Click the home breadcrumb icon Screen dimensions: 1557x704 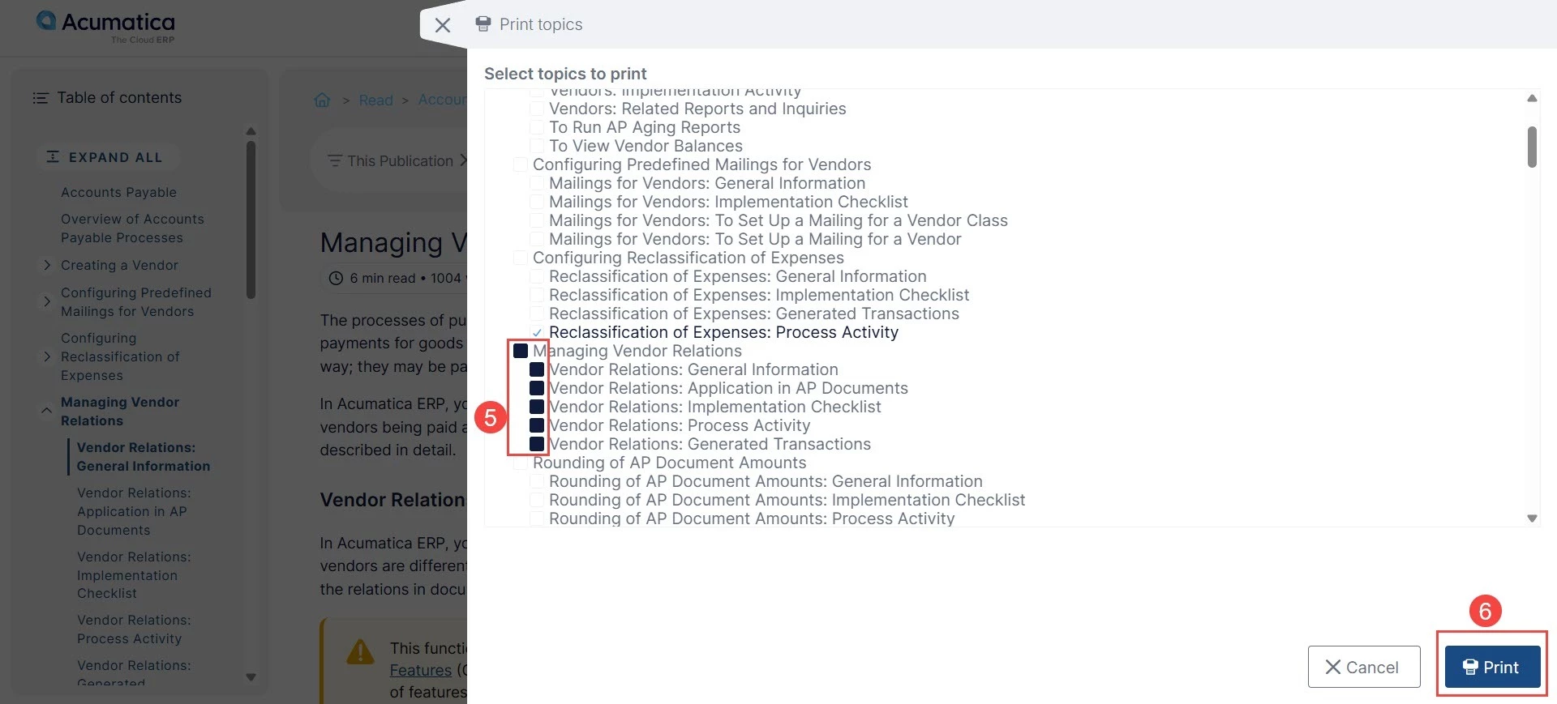[x=322, y=100]
